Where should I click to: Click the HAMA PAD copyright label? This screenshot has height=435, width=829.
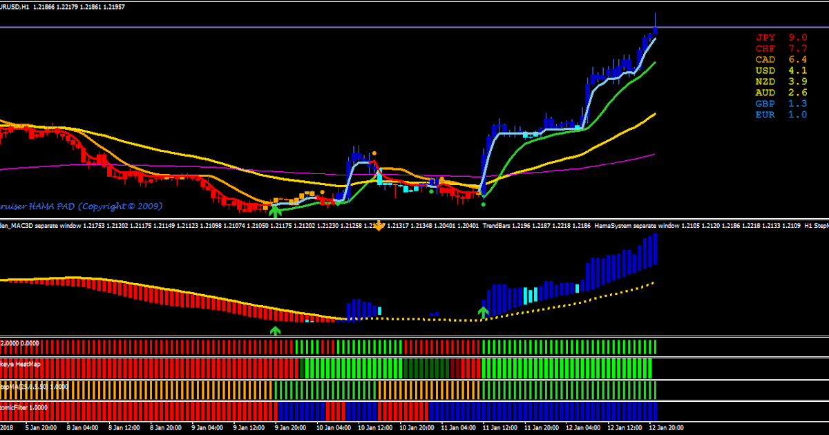tap(81, 206)
